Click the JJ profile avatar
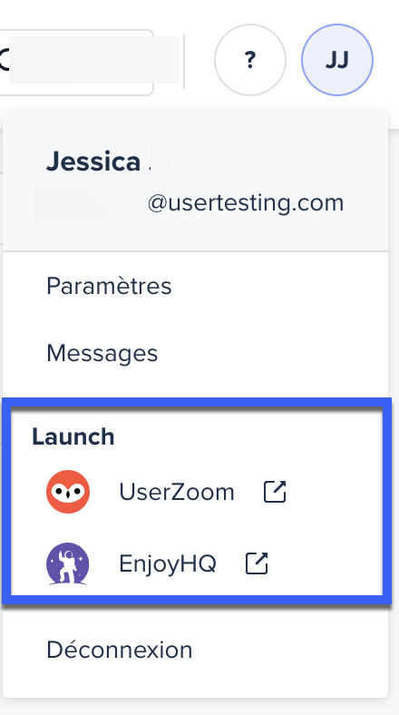This screenshot has width=399, height=715. [337, 60]
